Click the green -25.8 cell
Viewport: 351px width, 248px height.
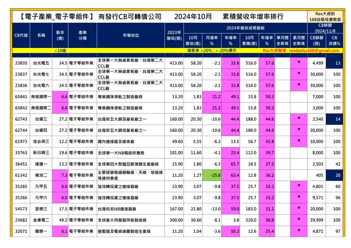click(x=212, y=175)
